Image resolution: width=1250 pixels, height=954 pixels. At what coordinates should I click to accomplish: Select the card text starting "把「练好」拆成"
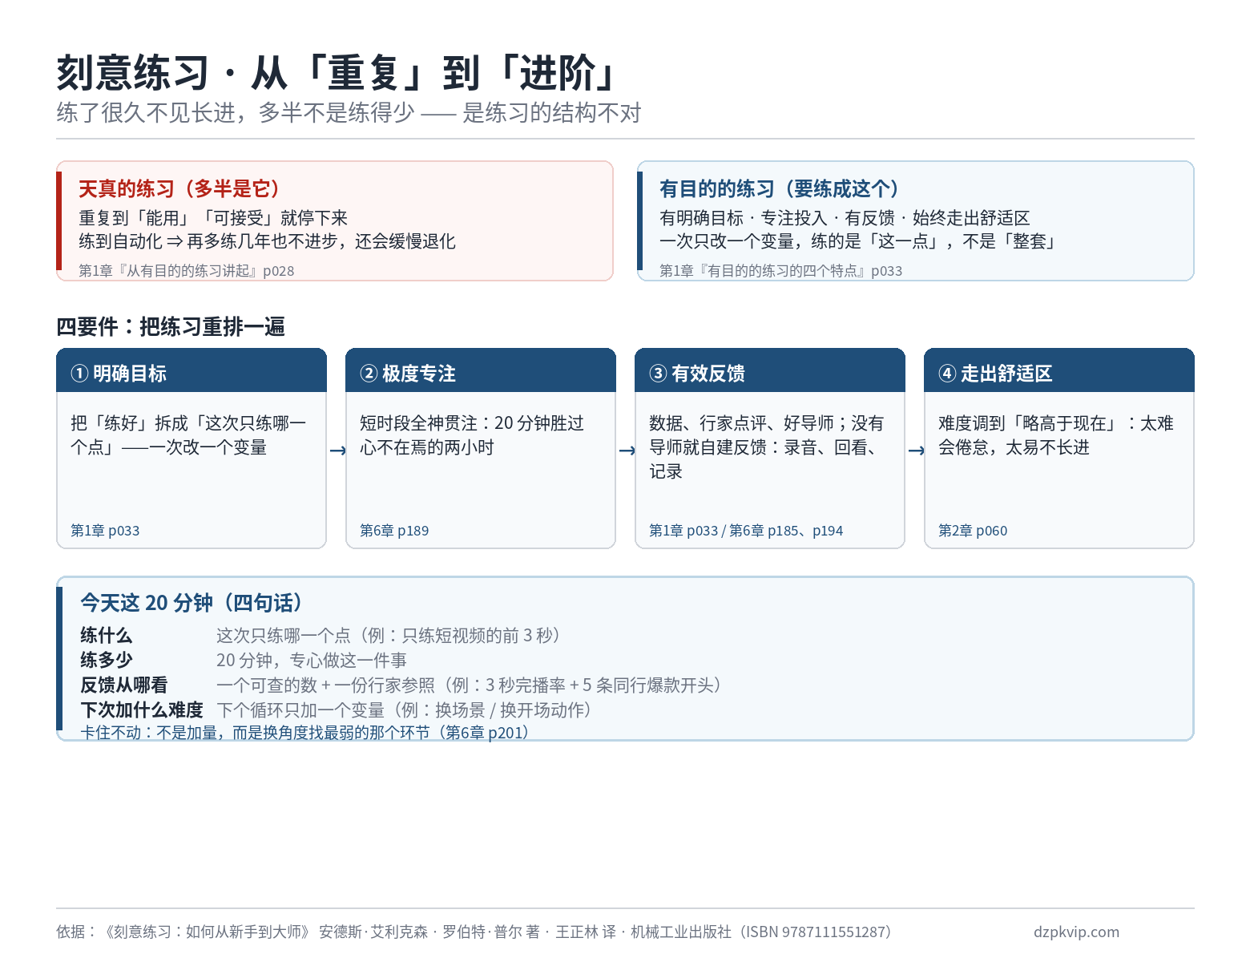188,435
